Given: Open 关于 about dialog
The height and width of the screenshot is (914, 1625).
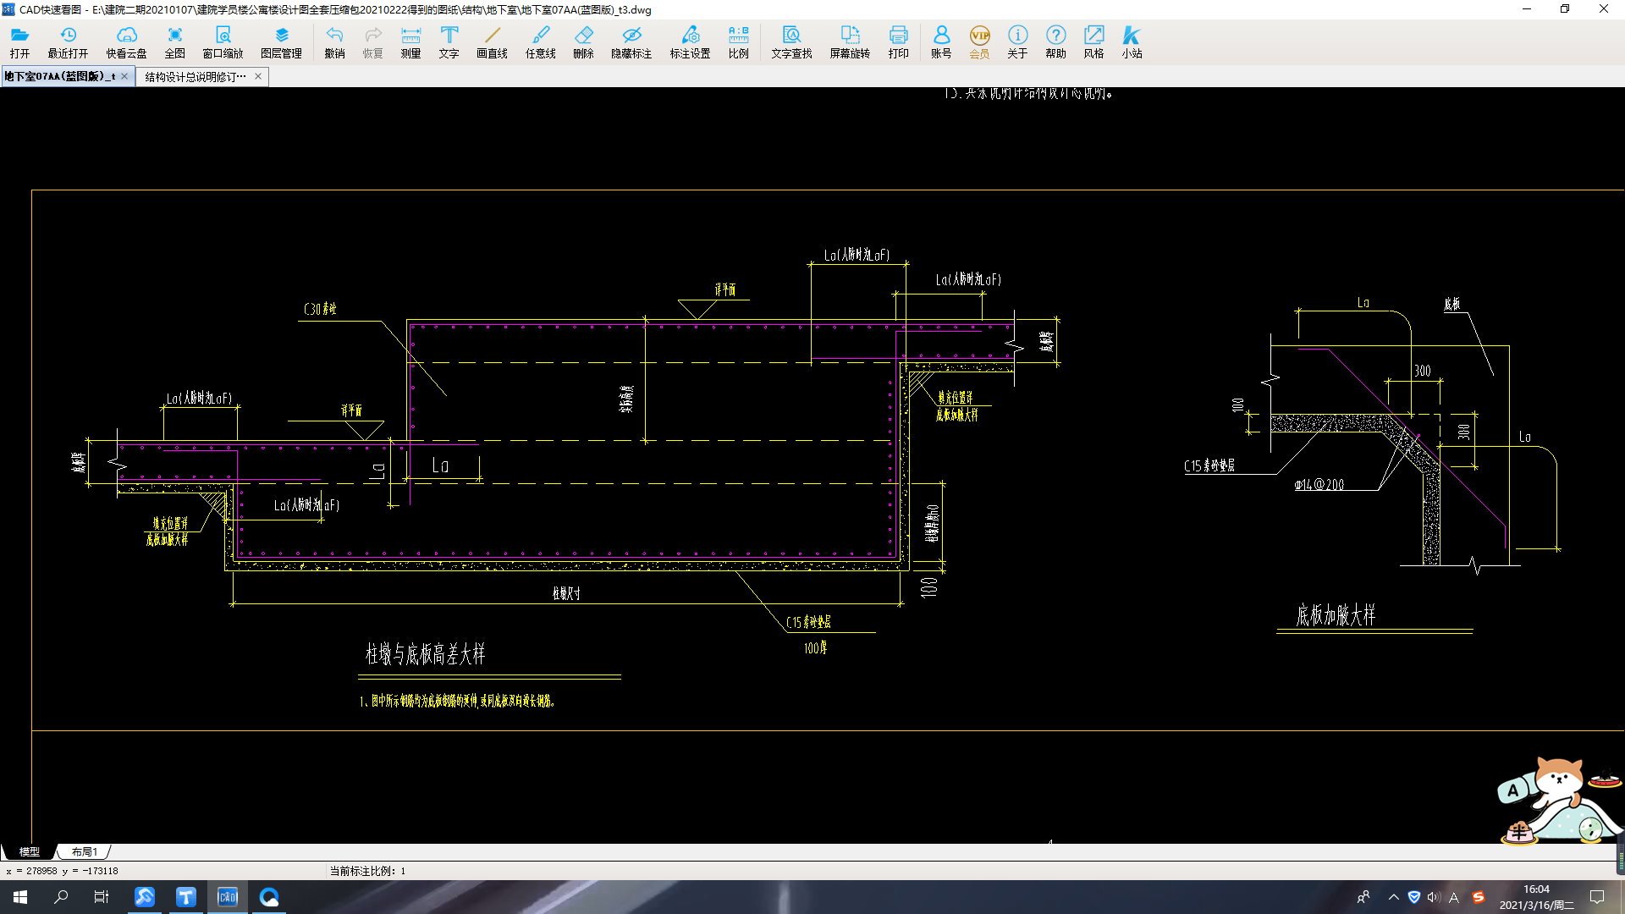Looking at the screenshot, I should (1017, 42).
